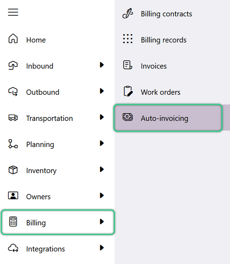Image resolution: width=230 pixels, height=264 pixels.
Task: Click the Inventory box icon
Action: point(13,170)
